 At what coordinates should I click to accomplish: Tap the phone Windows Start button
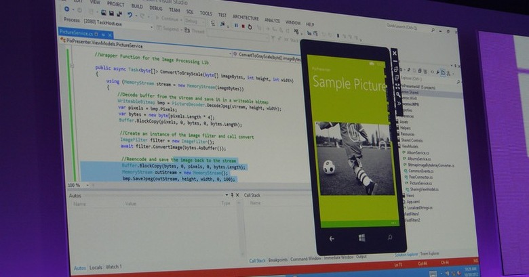tap(361, 238)
